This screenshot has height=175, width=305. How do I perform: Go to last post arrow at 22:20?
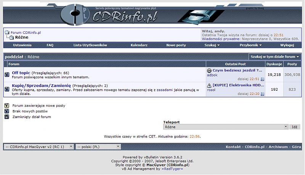point(262,94)
